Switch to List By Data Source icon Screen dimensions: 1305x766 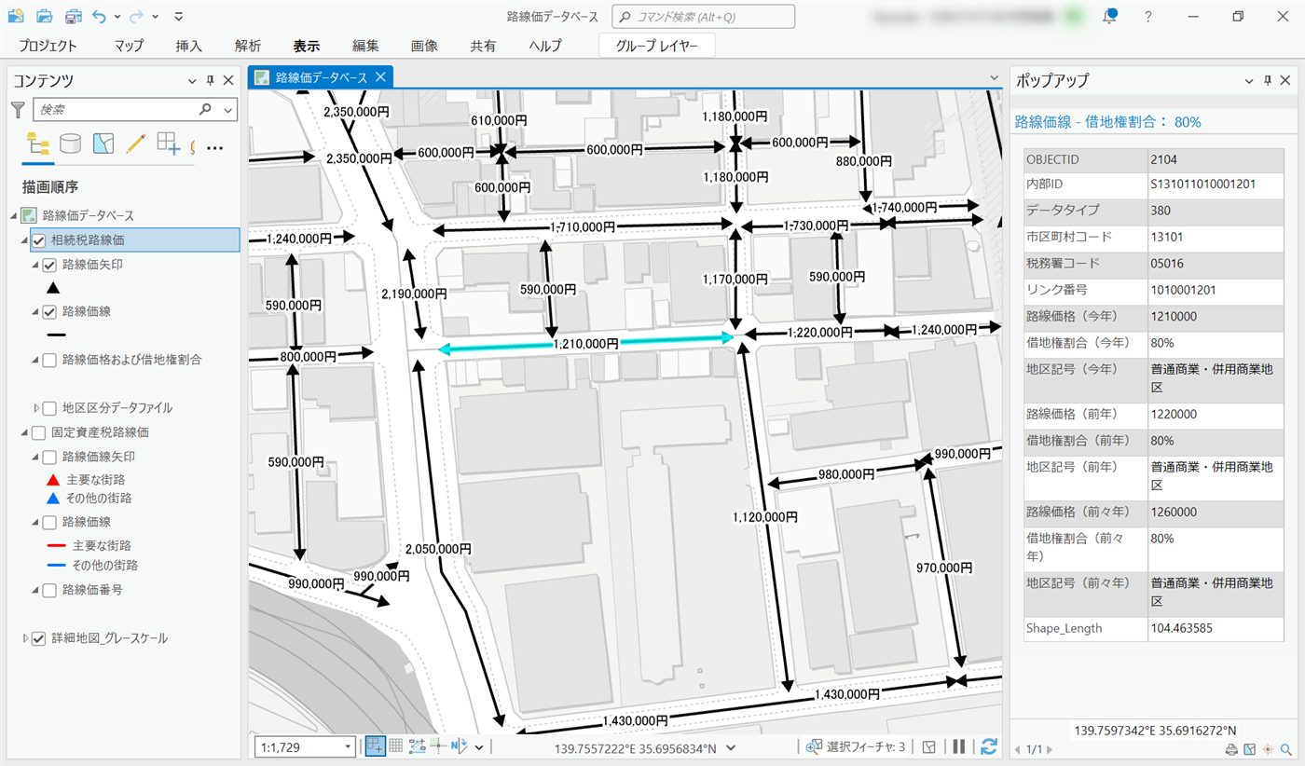click(70, 144)
